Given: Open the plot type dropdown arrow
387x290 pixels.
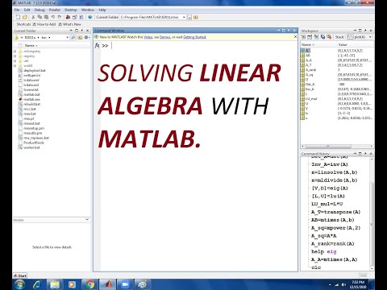Looking at the screenshot, I should click(x=370, y=37).
